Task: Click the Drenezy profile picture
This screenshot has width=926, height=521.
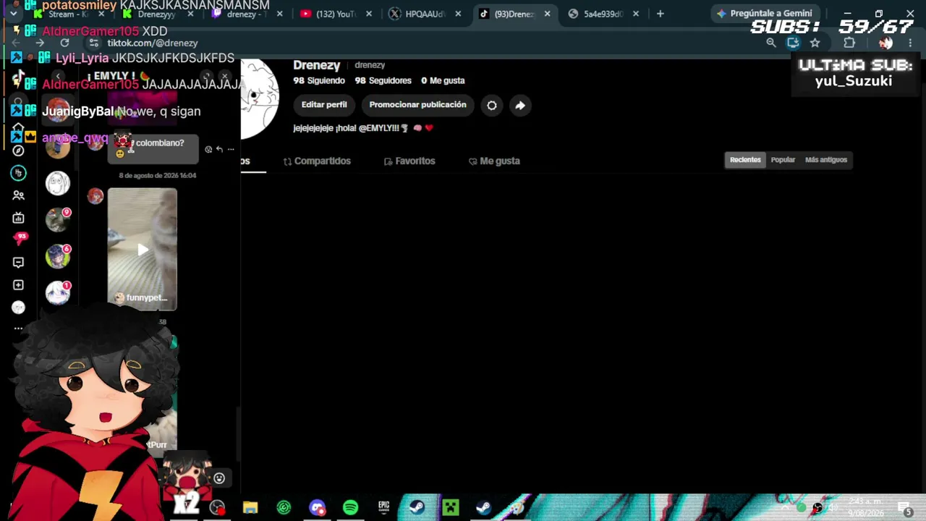Action: (x=260, y=99)
